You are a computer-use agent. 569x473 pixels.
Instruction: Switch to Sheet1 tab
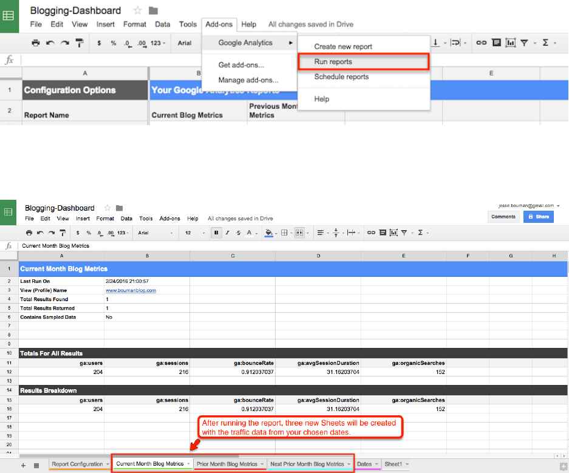[393, 464]
